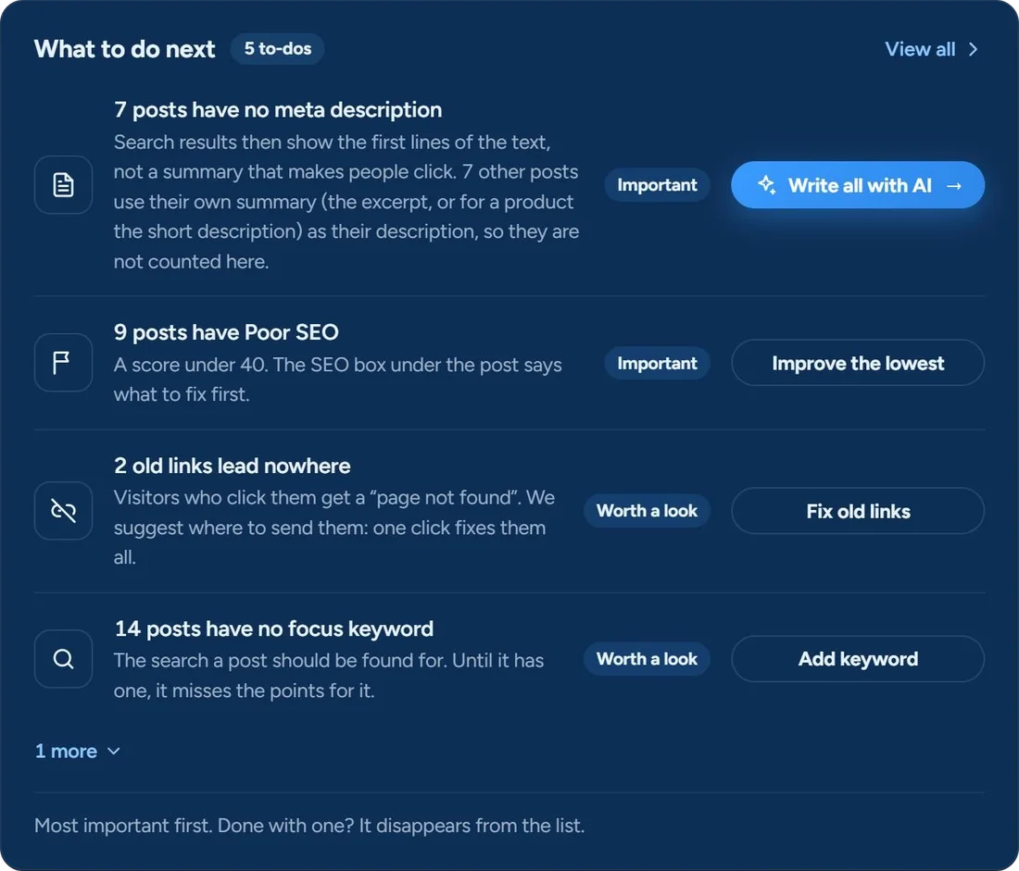Click the Fix old links button
Screen dimensions: 1019x871
(858, 511)
